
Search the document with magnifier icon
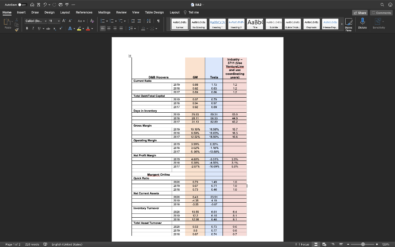tap(382, 5)
